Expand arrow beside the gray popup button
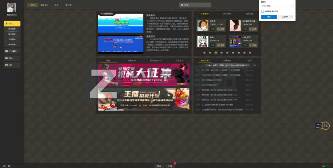The image size is (333, 168). 291,17
